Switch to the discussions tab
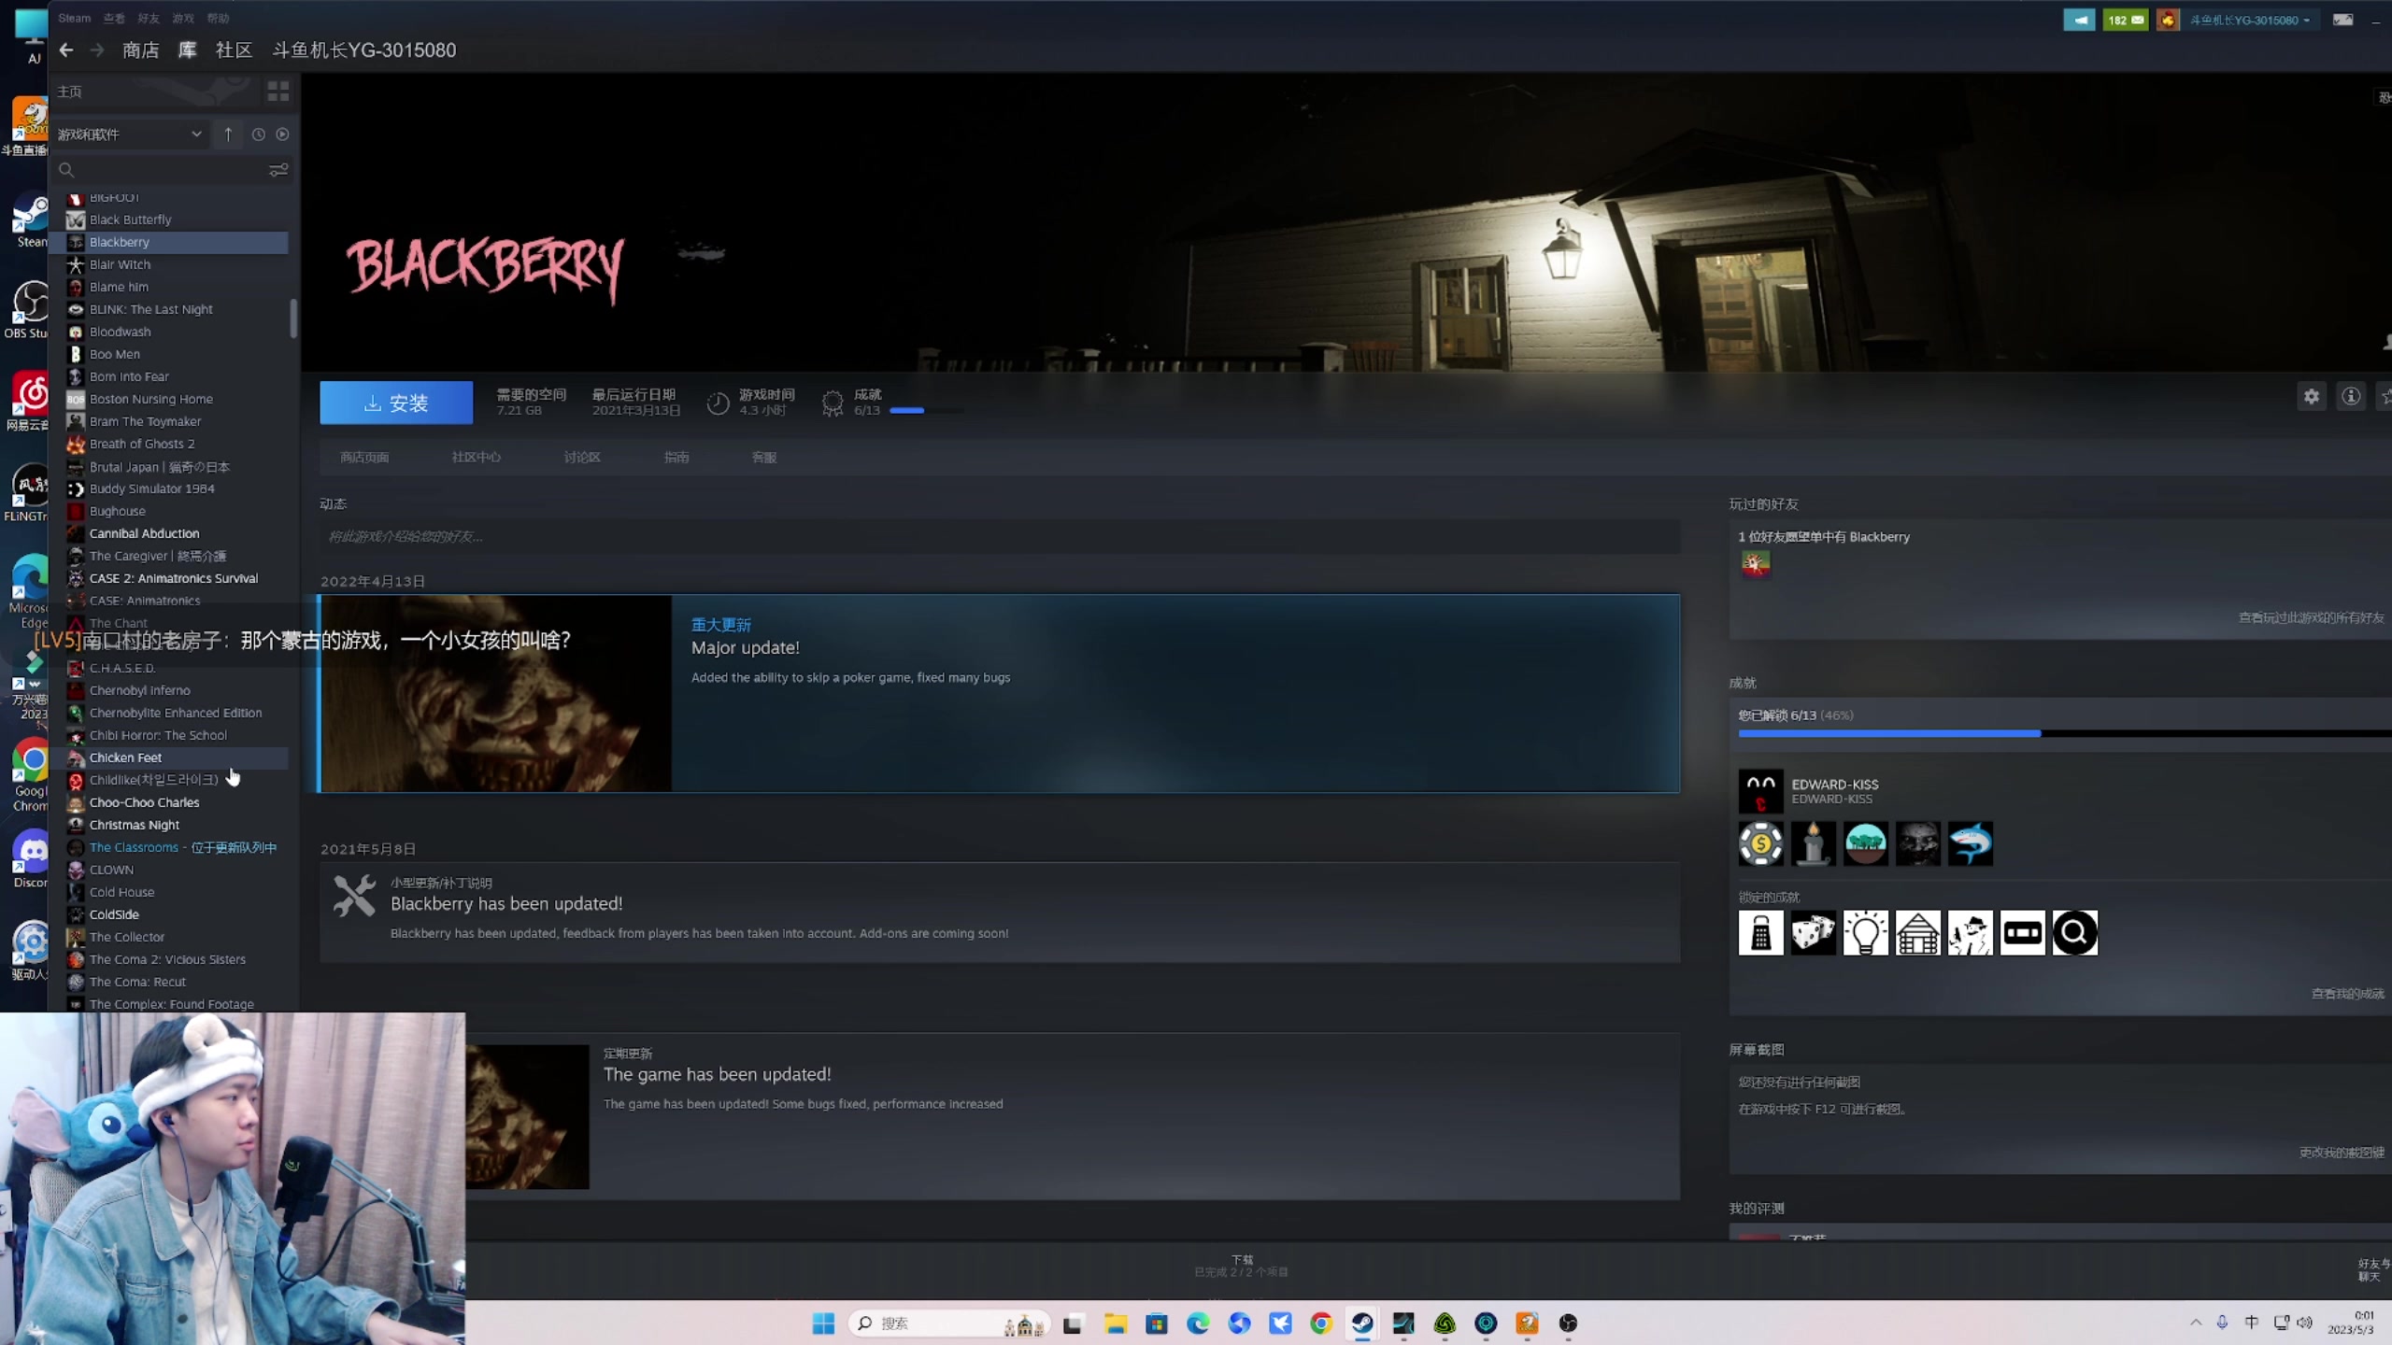The width and height of the screenshot is (2392, 1345). tap(581, 458)
